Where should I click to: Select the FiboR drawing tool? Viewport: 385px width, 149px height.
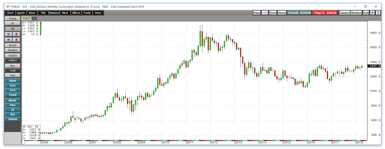[x=13, y=81]
